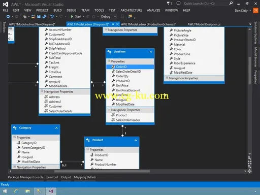
Task: Open the Solution Explorer side tab
Action: pyautogui.click(x=255, y=33)
